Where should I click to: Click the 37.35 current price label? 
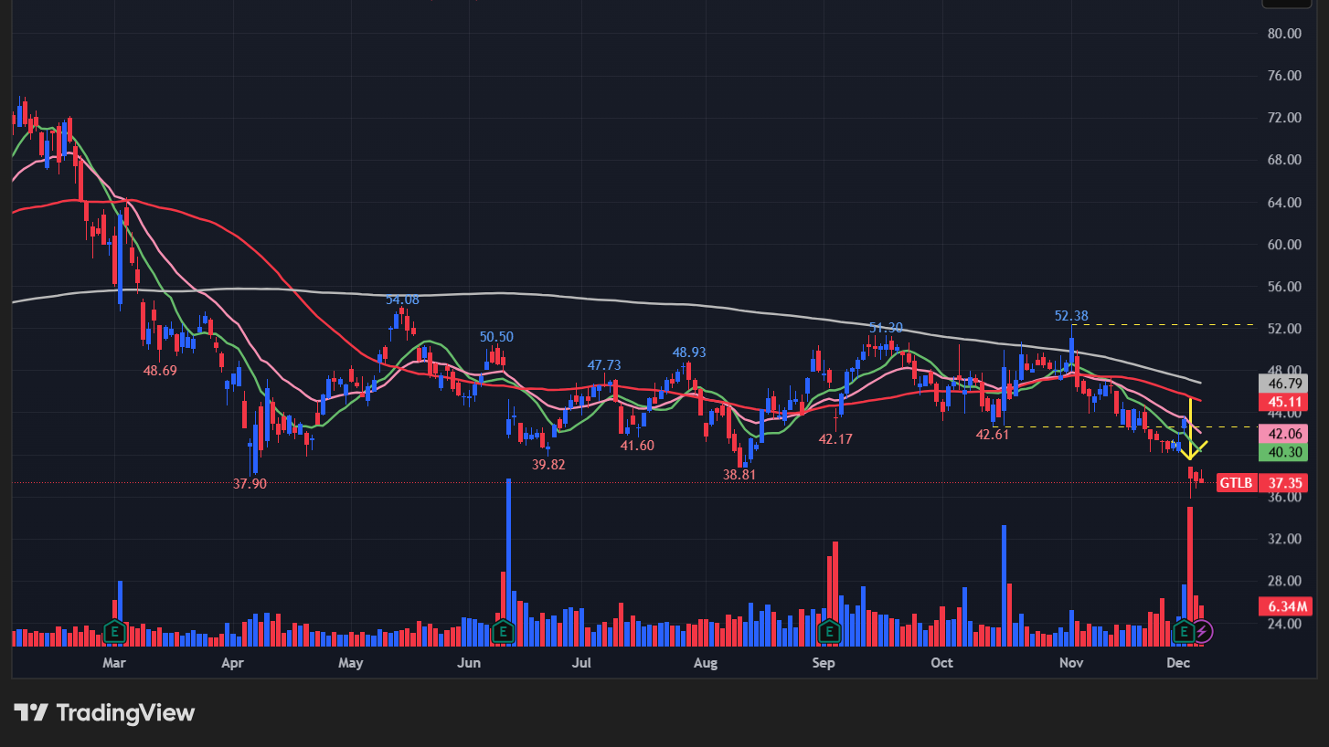(1284, 483)
